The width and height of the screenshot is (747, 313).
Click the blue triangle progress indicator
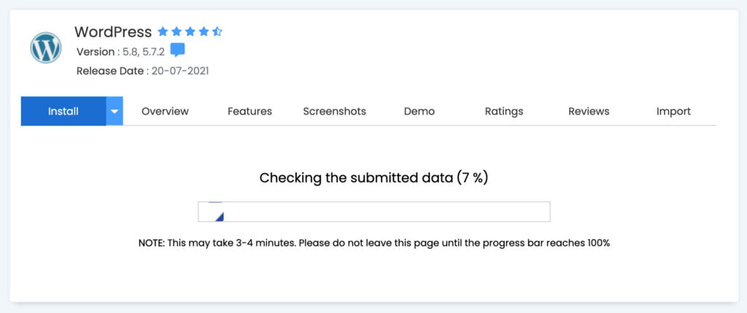point(220,217)
